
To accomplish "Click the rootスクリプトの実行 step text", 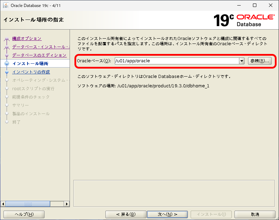I will click(33, 89).
